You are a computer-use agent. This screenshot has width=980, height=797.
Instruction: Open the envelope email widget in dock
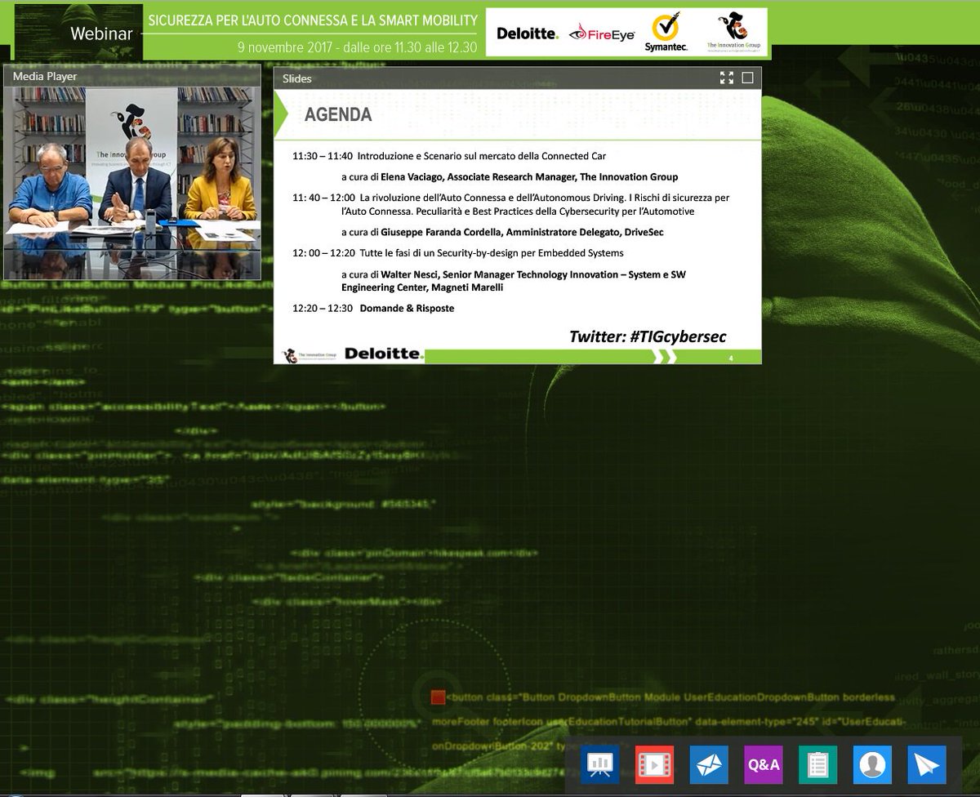[x=709, y=765]
